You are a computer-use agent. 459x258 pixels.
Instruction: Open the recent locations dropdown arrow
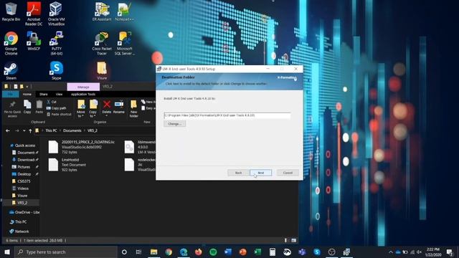[24, 130]
